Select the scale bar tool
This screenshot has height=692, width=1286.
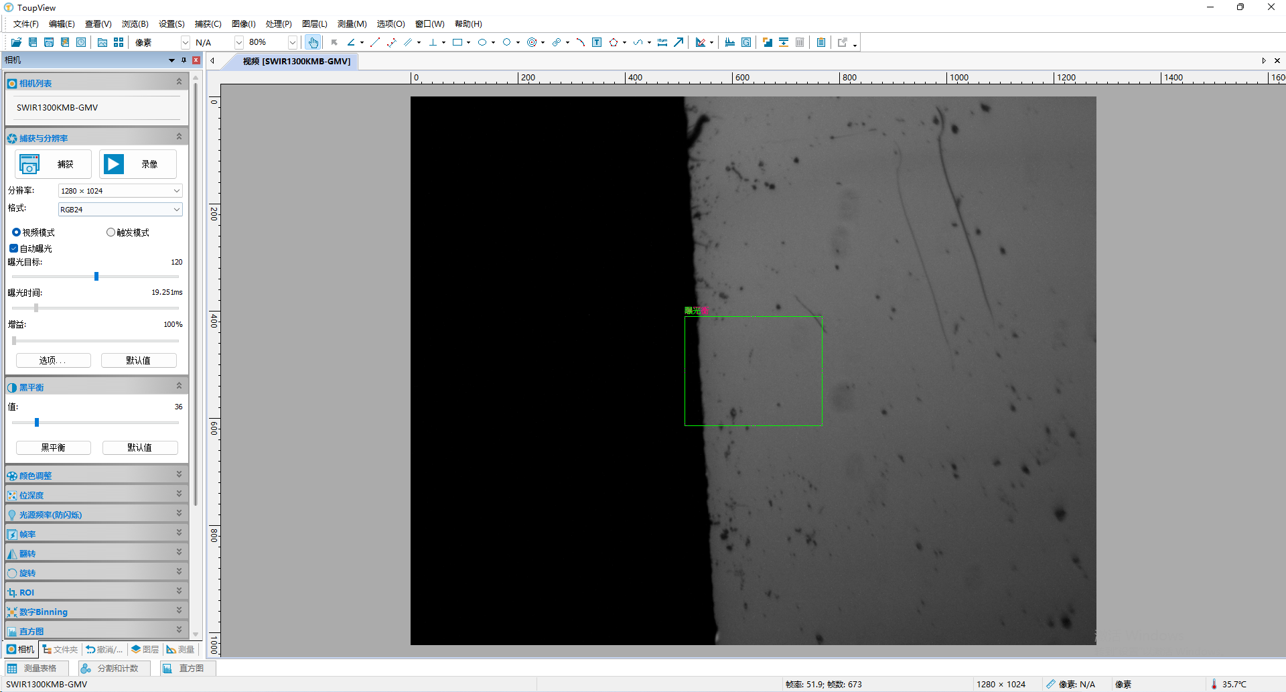662,42
